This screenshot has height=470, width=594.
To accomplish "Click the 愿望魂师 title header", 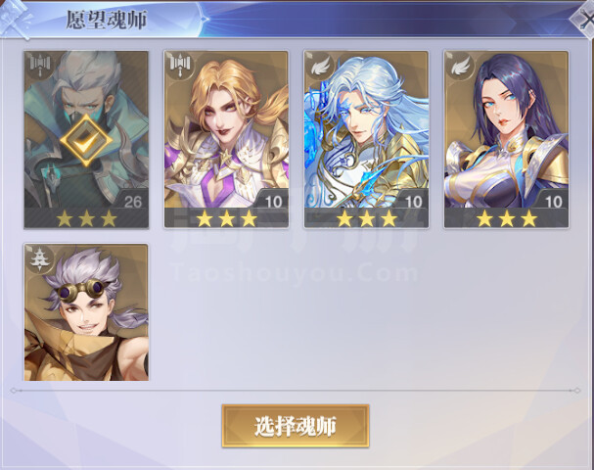I will (107, 20).
